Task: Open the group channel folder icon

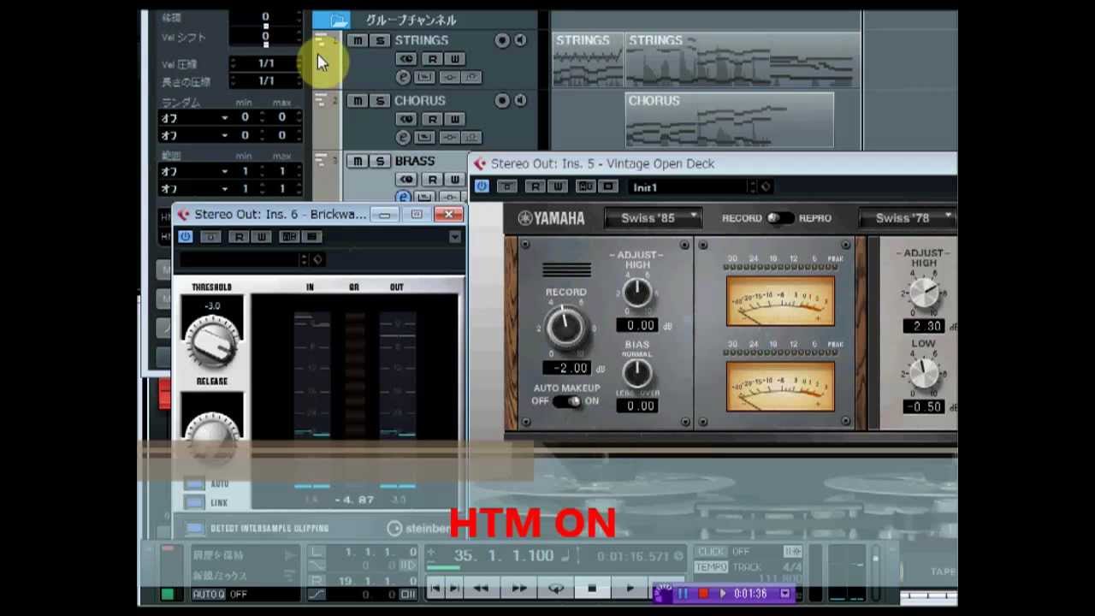Action: pos(339,20)
